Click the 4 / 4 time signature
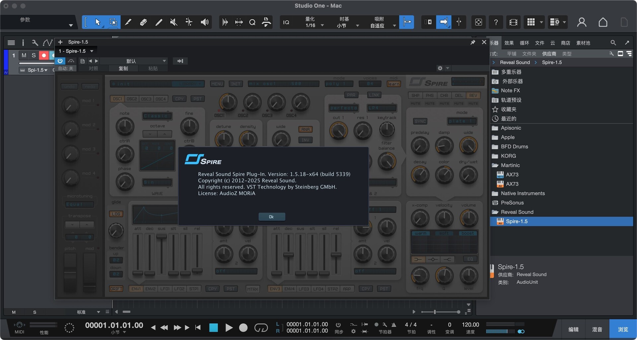637x340 pixels. 411,325
